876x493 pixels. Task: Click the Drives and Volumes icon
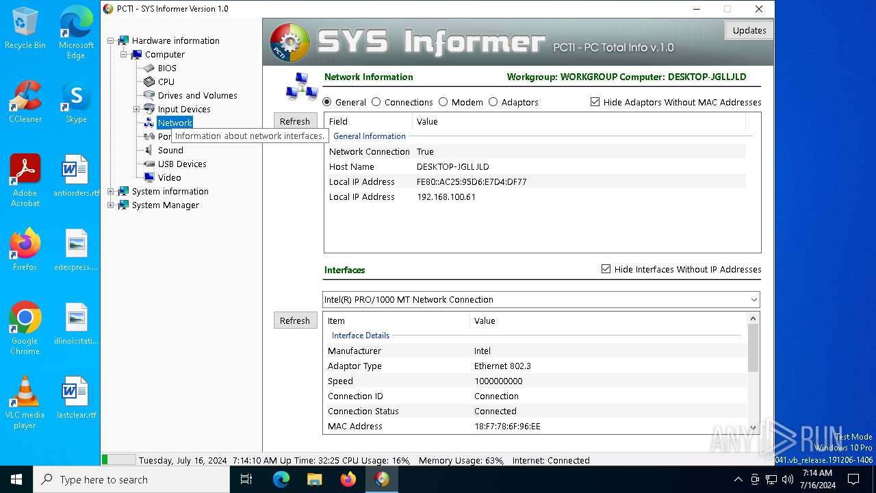click(149, 95)
